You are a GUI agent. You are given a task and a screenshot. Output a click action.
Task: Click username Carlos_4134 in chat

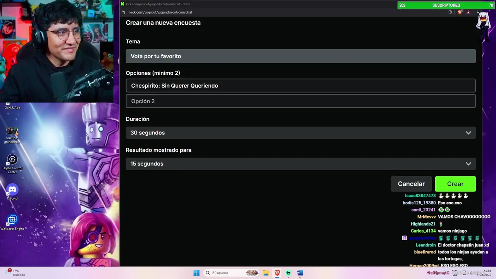(423, 231)
